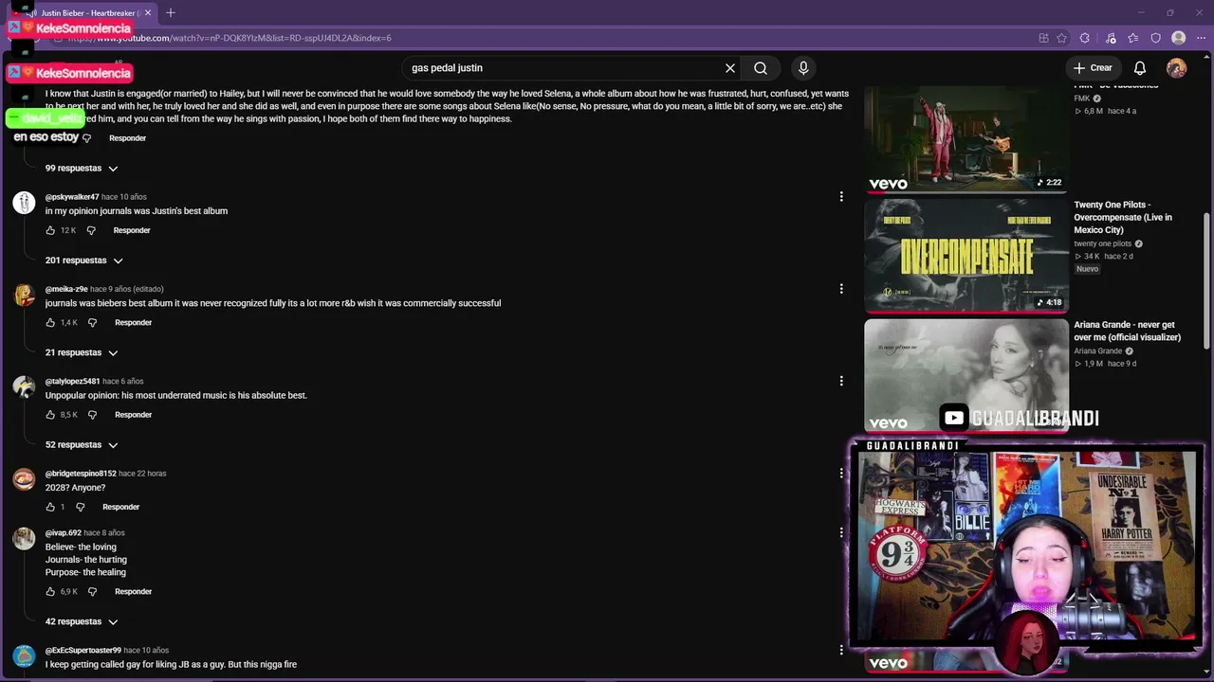
Task: Reply to @ivap.692 with Responder
Action: pos(133,592)
